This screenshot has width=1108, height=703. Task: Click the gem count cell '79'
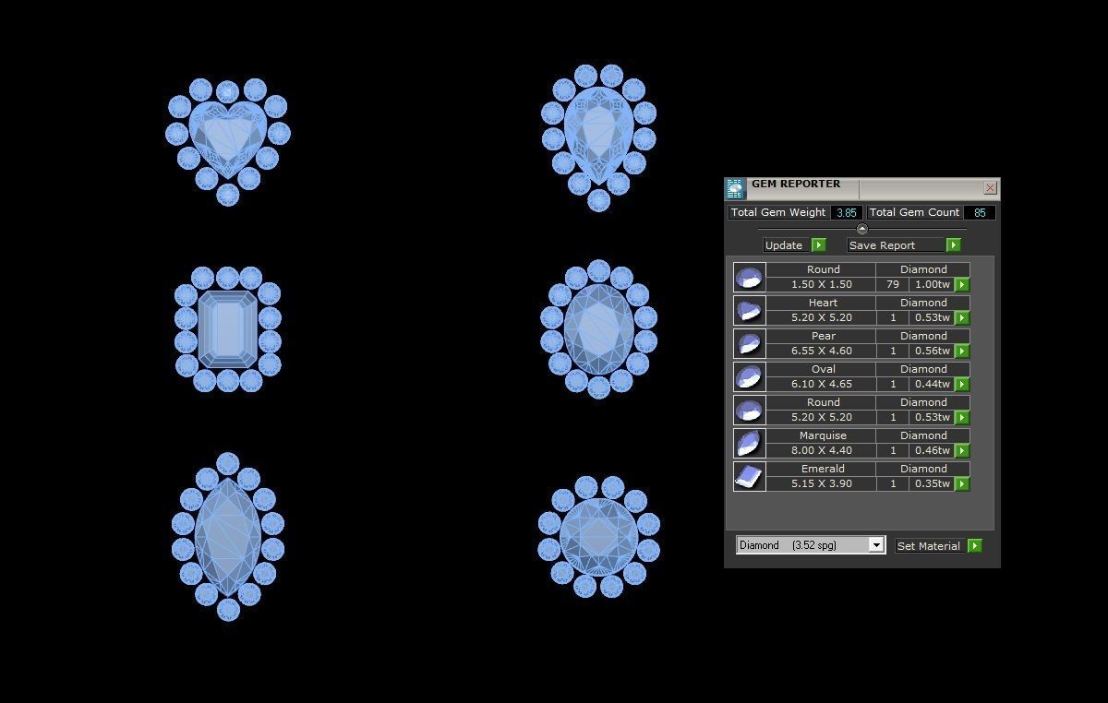893,285
